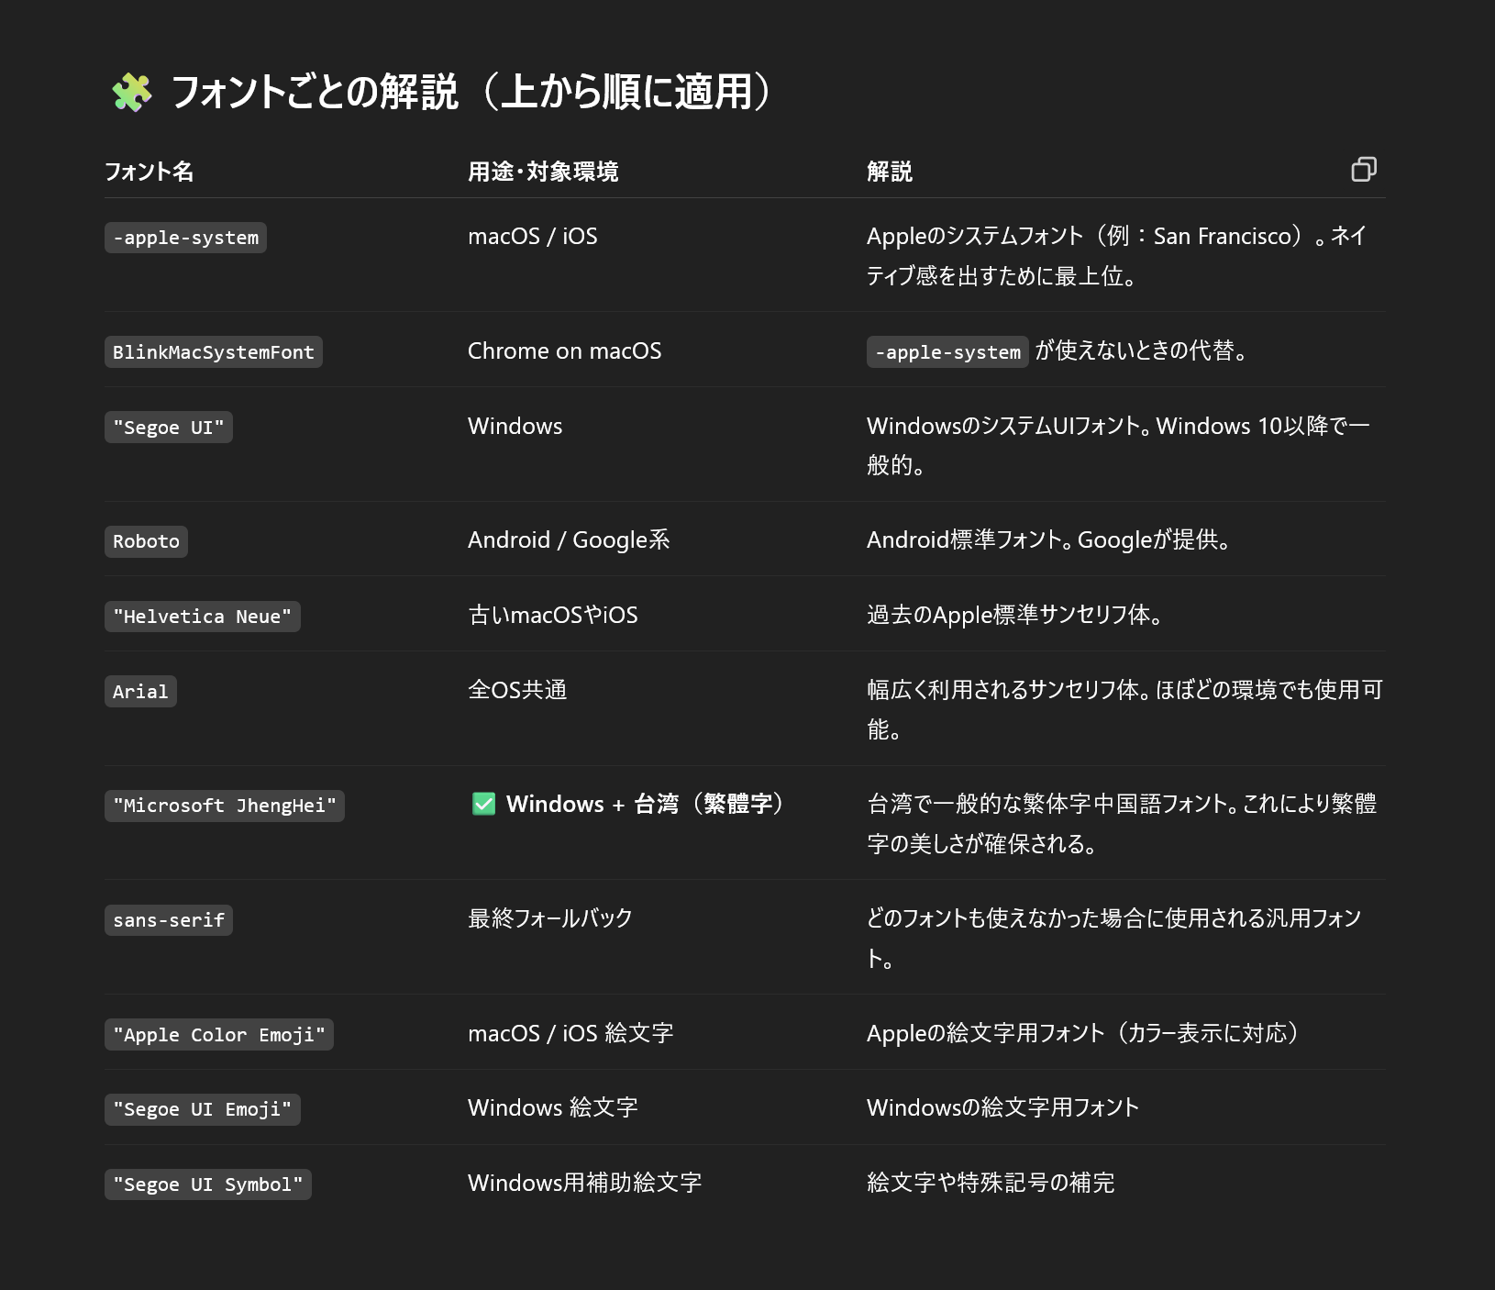Screen dimensions: 1495x1290
Task: Select the "Segoe UI" code tag
Action: pyautogui.click(x=169, y=428)
